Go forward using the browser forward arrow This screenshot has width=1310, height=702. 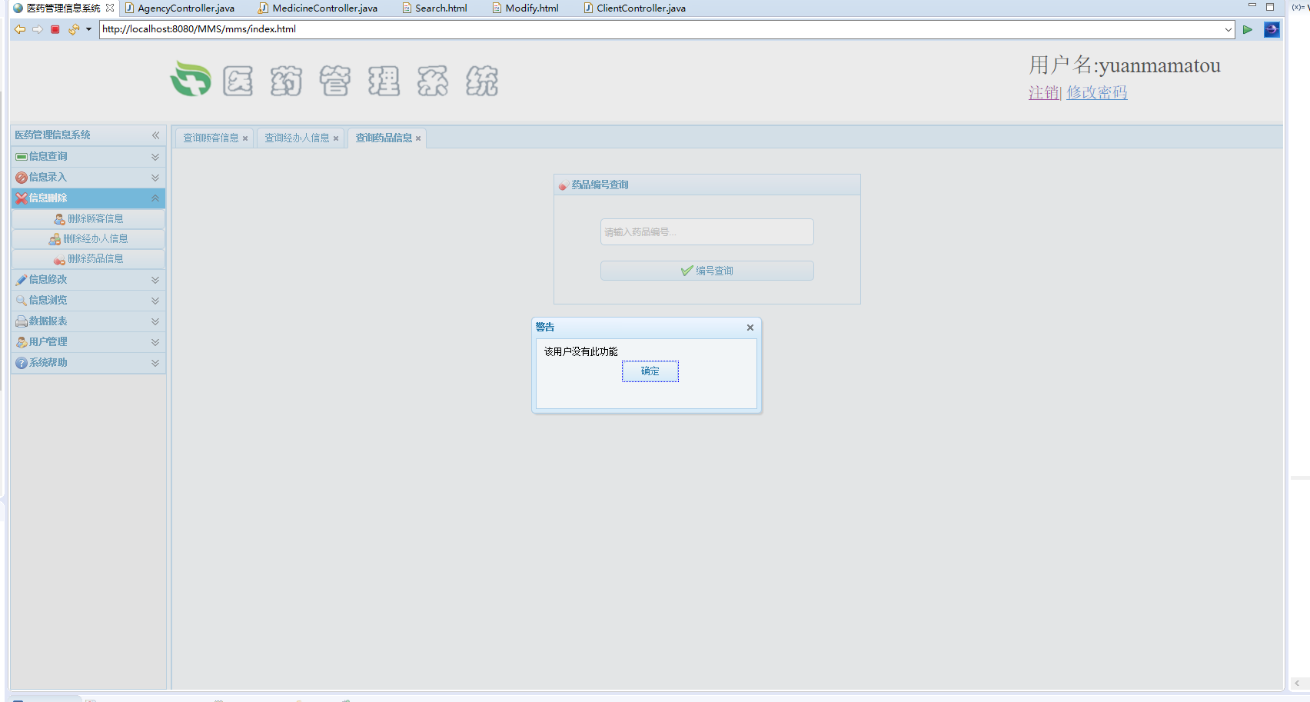[x=37, y=29]
